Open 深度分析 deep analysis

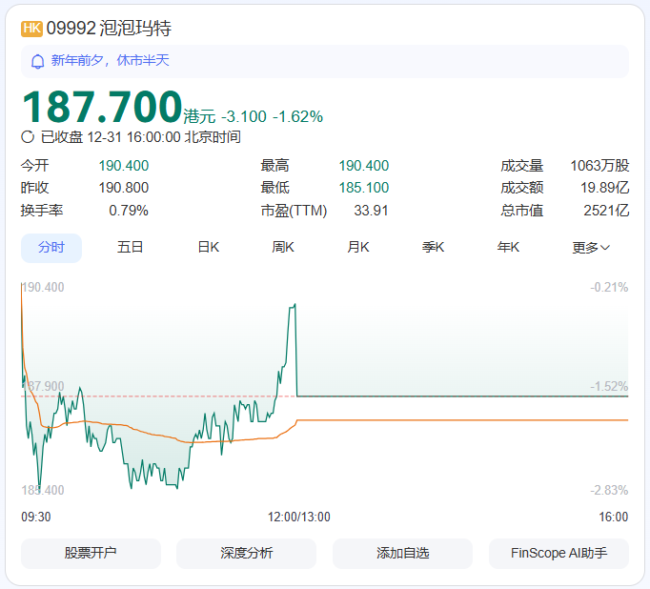pyautogui.click(x=246, y=553)
